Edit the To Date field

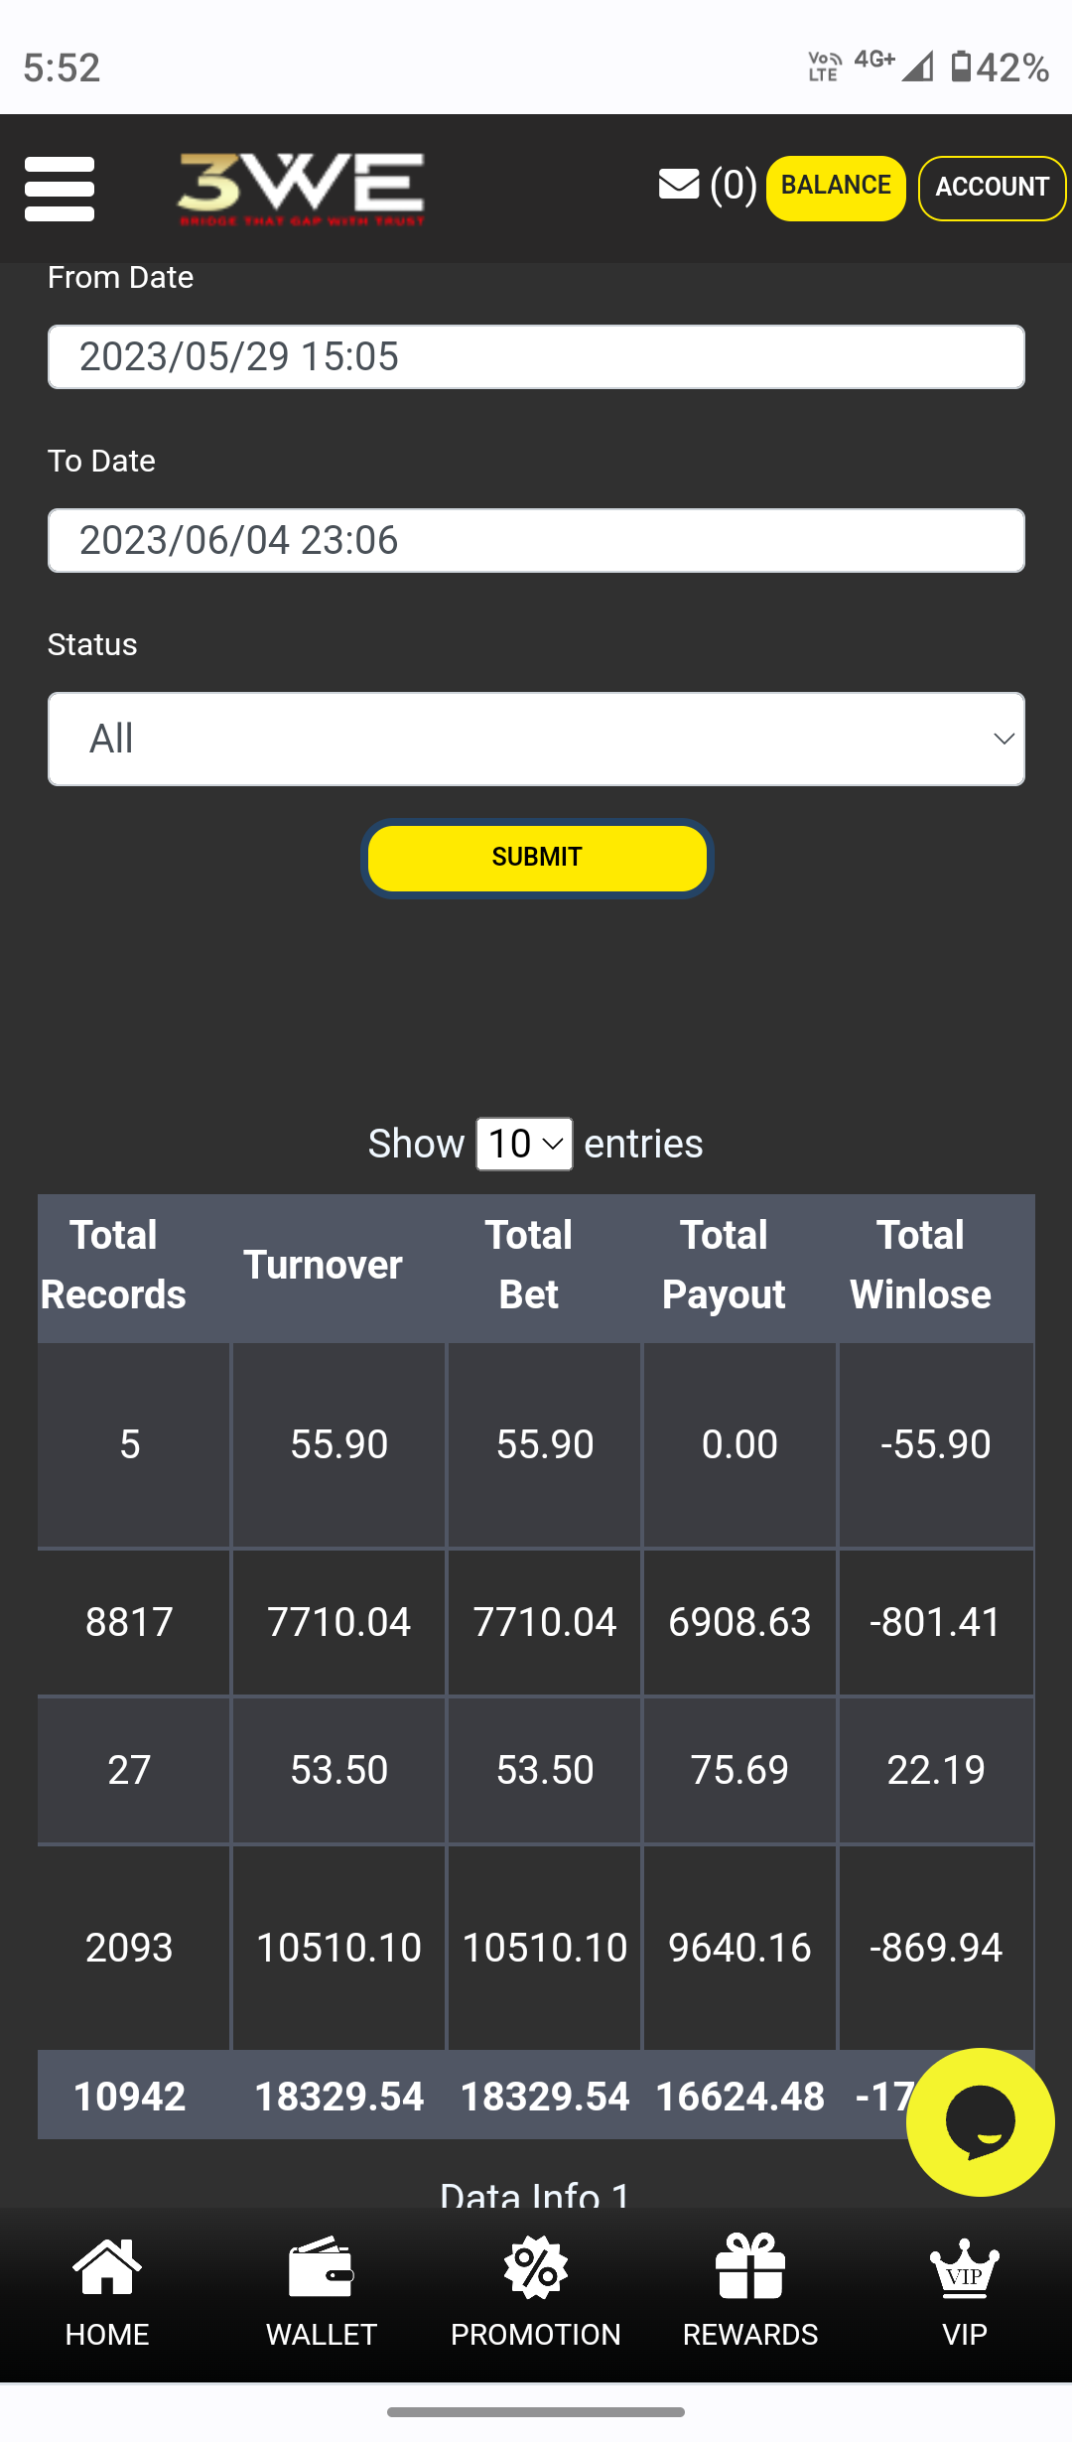click(x=536, y=541)
